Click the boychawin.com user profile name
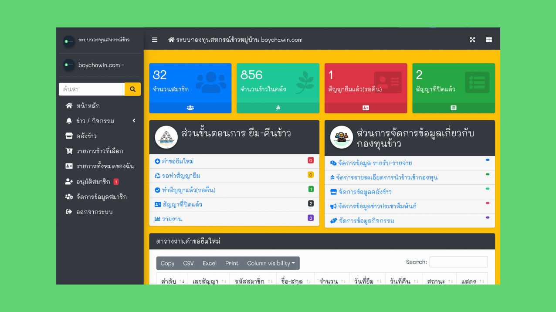Viewport: 556px width, 312px height. (101, 65)
